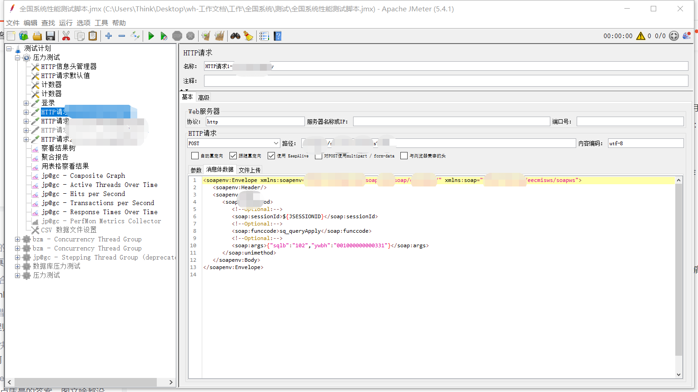Toggle the 自动重定向 checkbox
This screenshot has height=392, width=698.
click(x=195, y=156)
